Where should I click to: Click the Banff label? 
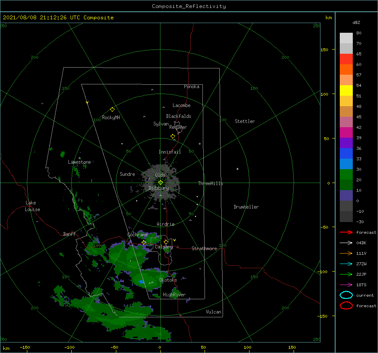click(69, 234)
